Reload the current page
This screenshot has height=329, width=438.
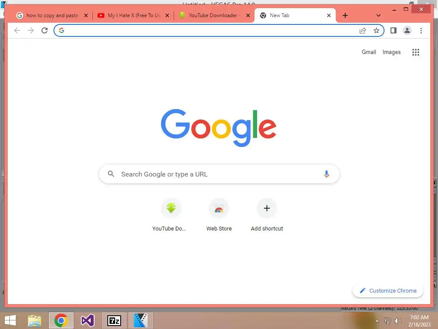tap(44, 30)
